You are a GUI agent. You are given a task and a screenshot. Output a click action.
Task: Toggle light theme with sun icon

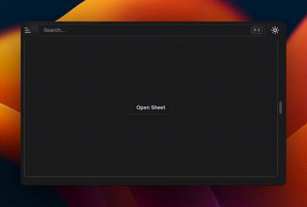[275, 30]
